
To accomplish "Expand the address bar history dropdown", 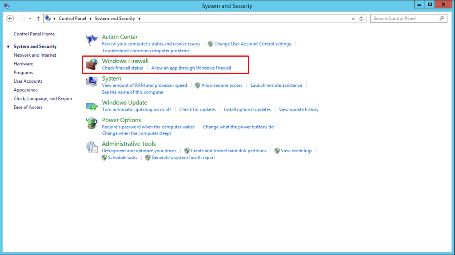I will click(353, 19).
